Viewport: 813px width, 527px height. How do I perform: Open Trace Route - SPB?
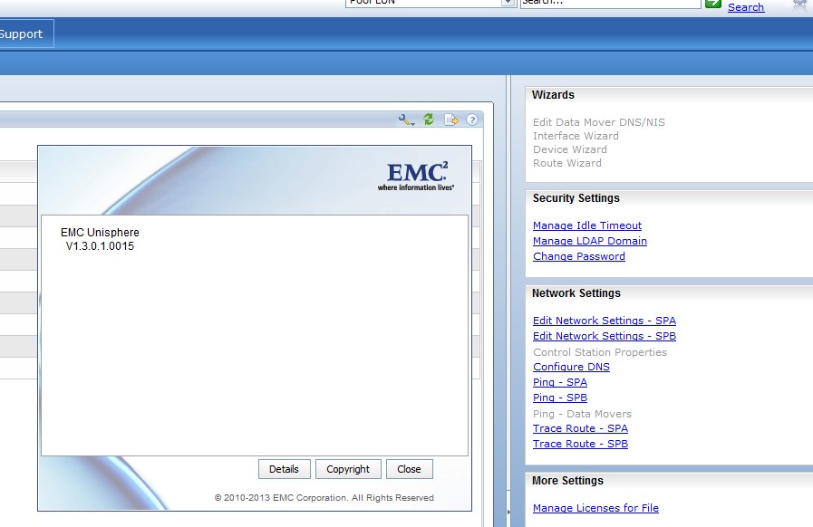580,444
